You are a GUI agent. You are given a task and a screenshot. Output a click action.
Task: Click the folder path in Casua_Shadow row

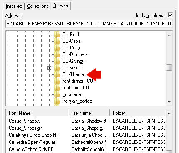click(139, 121)
